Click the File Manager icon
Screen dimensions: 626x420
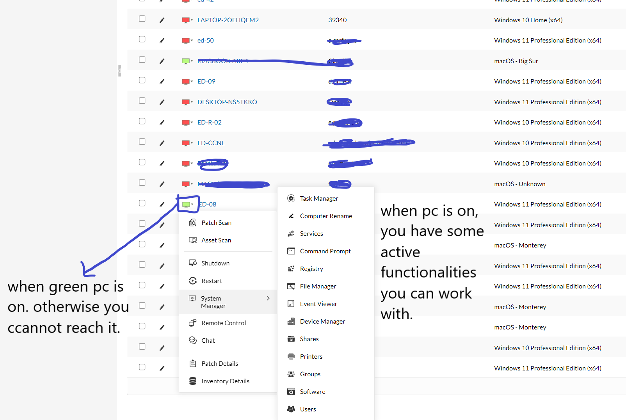291,286
